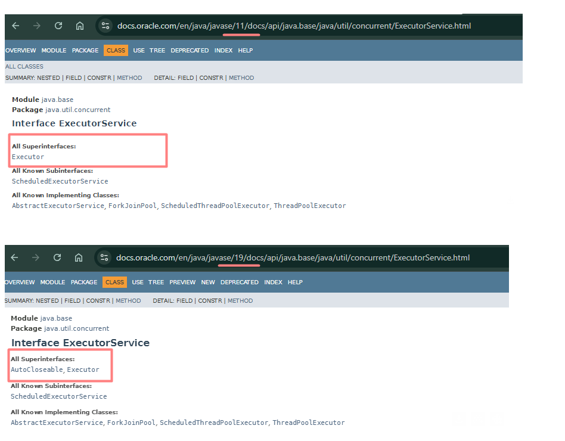
Task: Click back arrow in Java 11 browser
Action: 15,26
